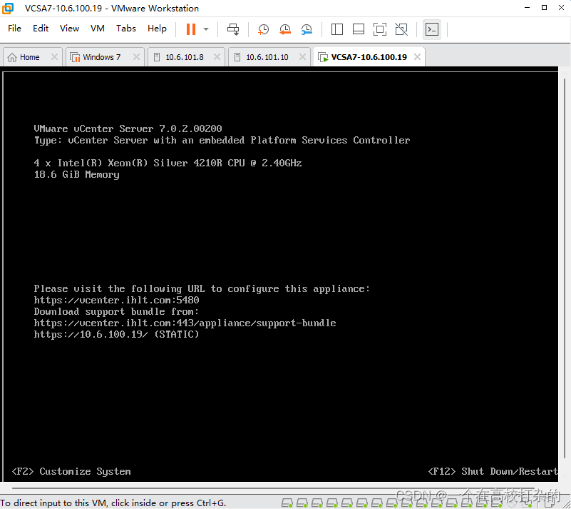Click the embedded Platform Services Controller type line
Image resolution: width=571 pixels, height=509 pixels.
[x=222, y=141]
